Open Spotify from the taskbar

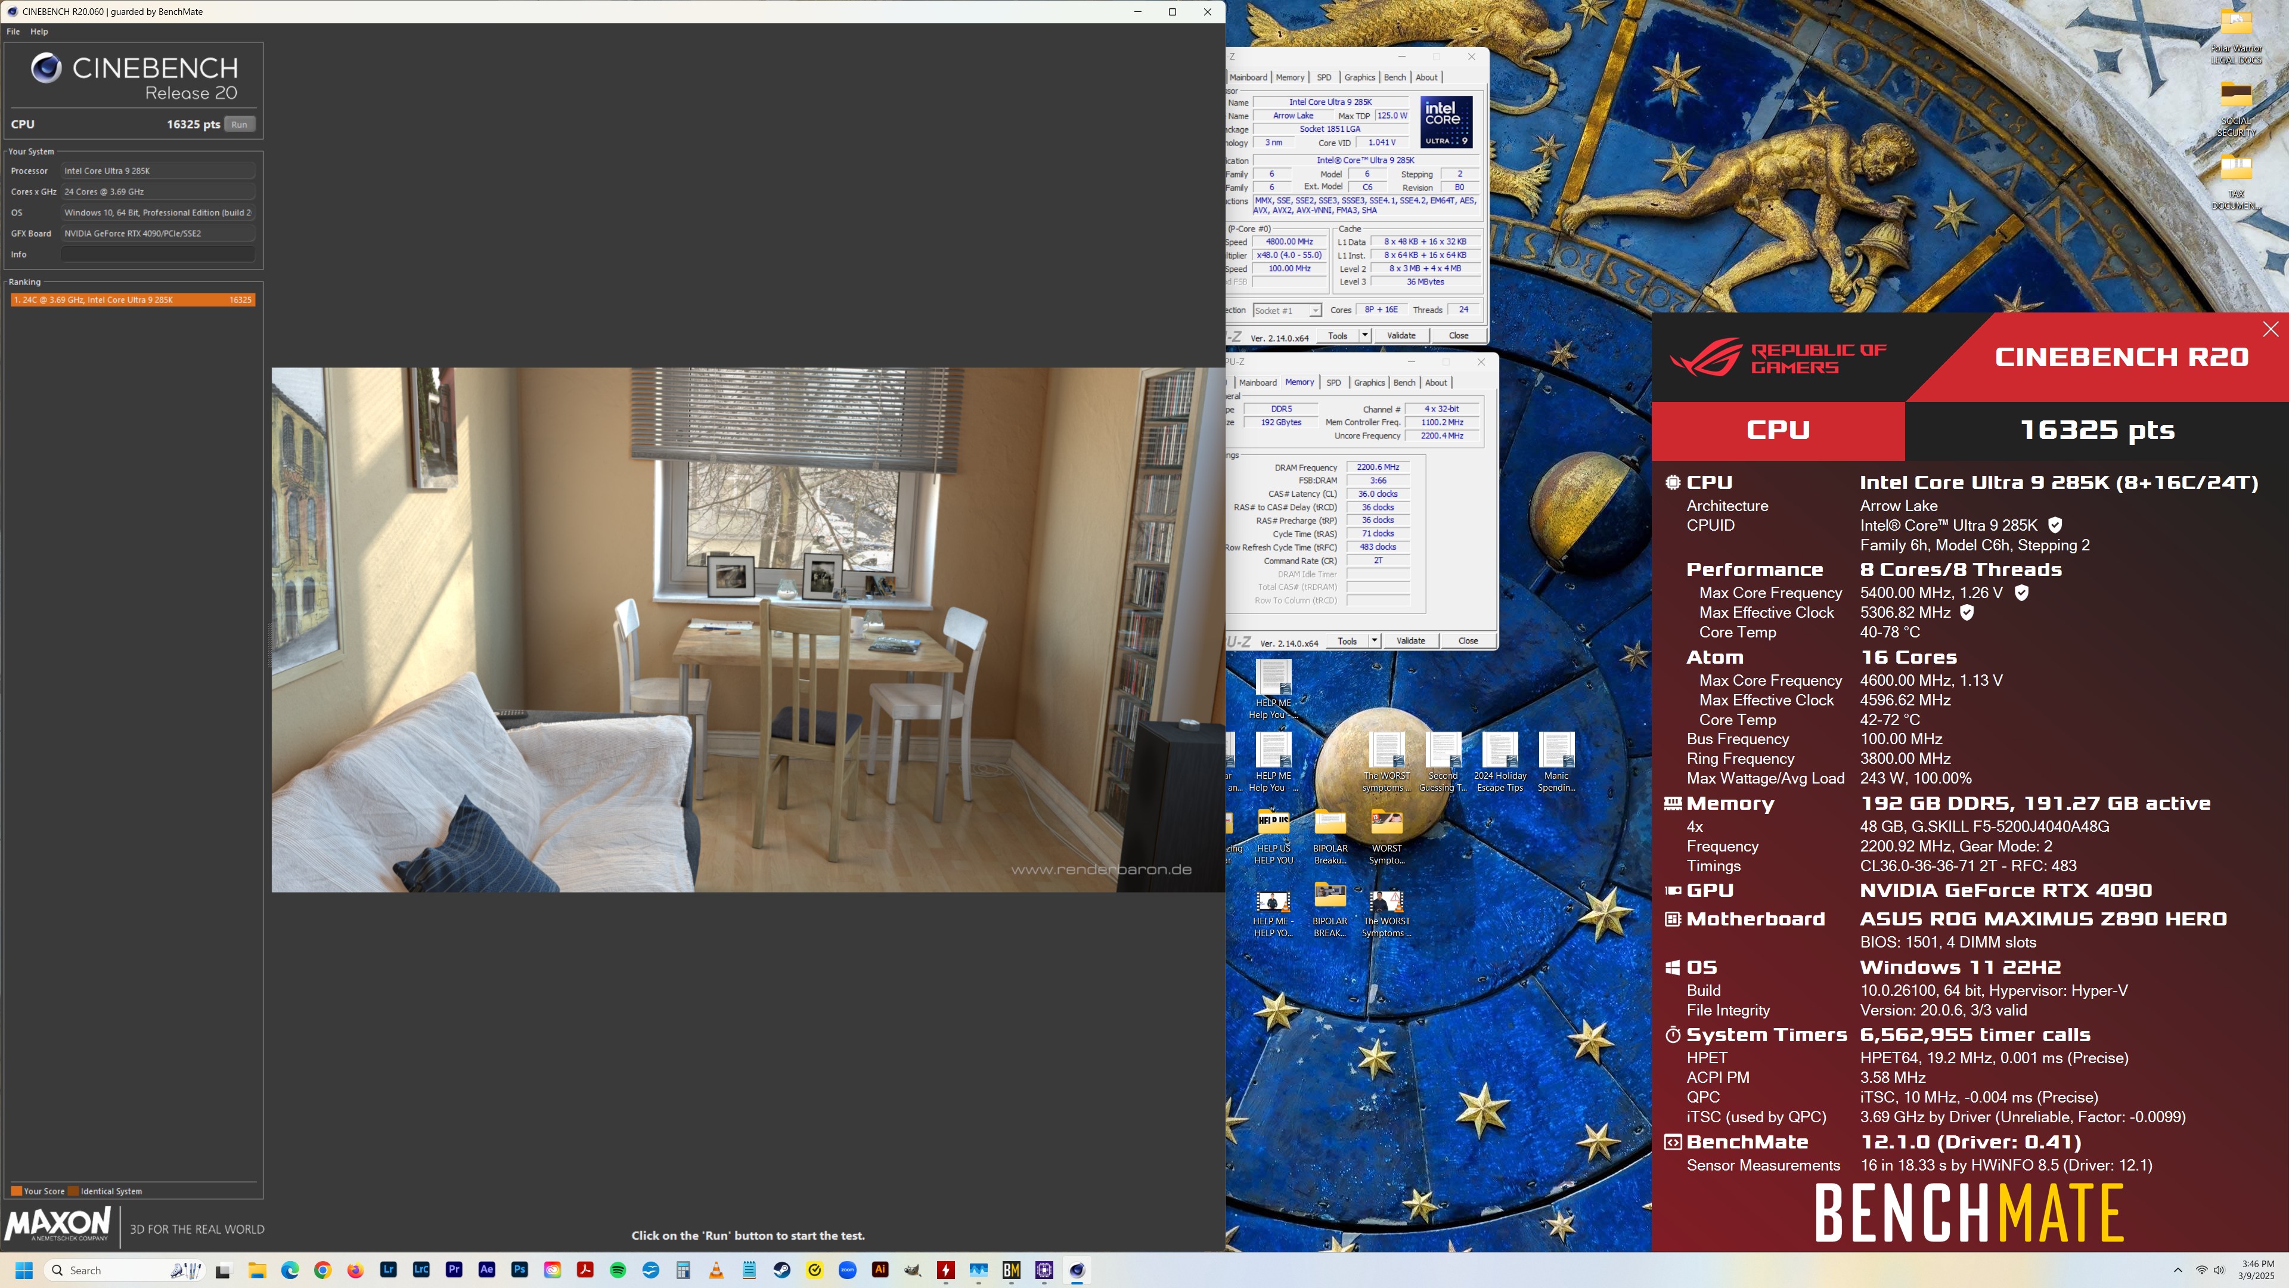pyautogui.click(x=618, y=1270)
